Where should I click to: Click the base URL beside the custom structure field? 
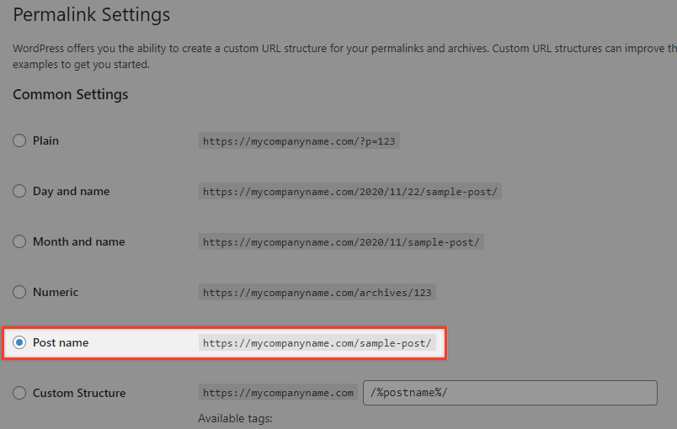point(278,393)
